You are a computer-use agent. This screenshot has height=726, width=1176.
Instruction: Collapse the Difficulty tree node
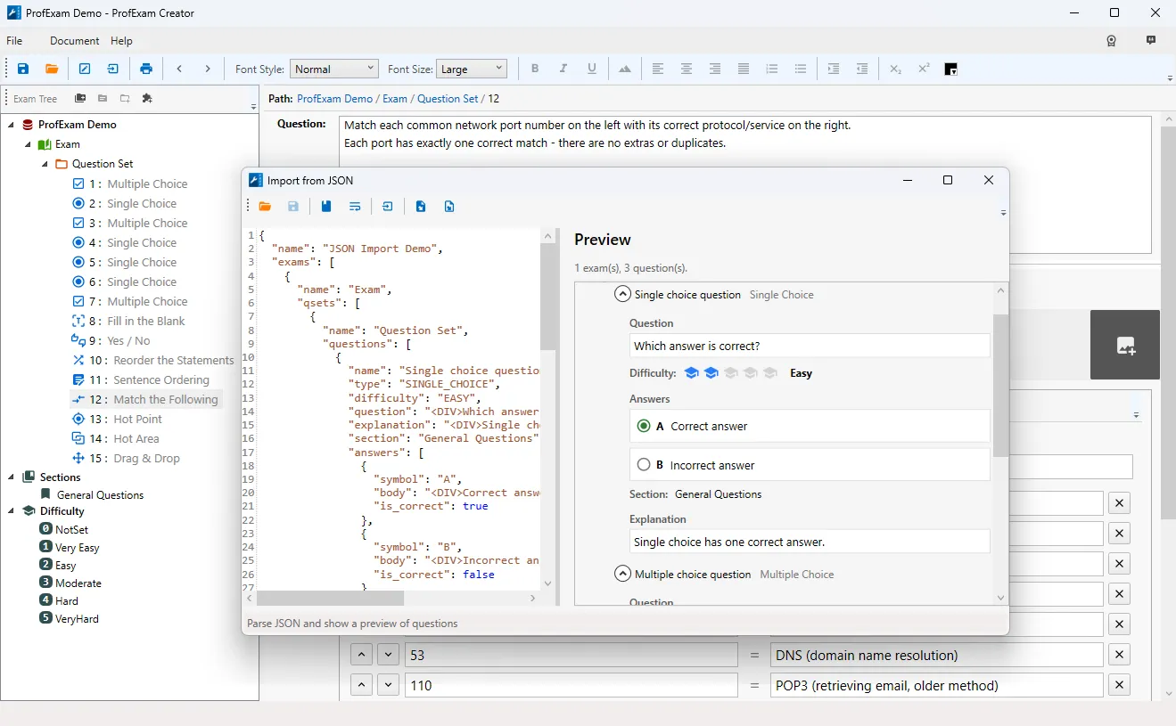(12, 511)
